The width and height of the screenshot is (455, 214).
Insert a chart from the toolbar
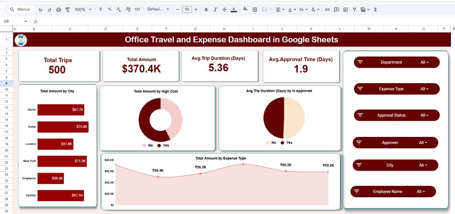(x=345, y=9)
